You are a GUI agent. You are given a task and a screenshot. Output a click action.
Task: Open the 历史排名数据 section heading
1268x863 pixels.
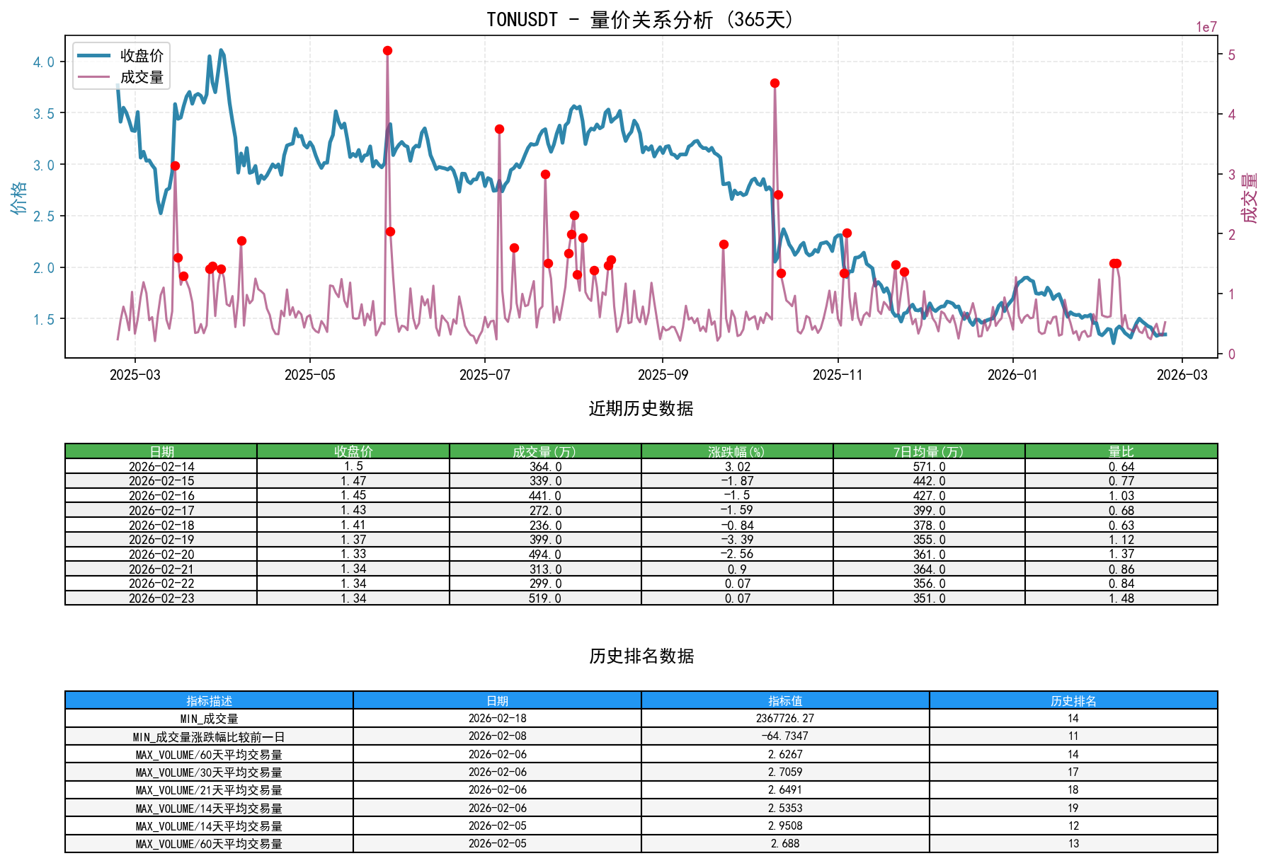[x=640, y=656]
